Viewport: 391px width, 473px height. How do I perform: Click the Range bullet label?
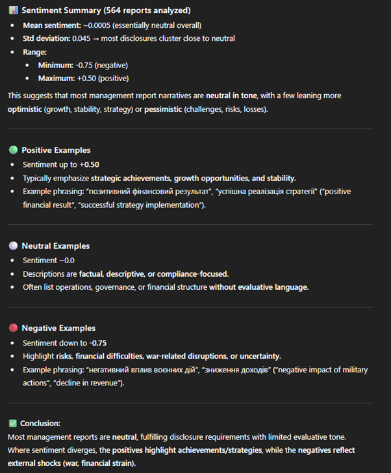tap(36, 51)
